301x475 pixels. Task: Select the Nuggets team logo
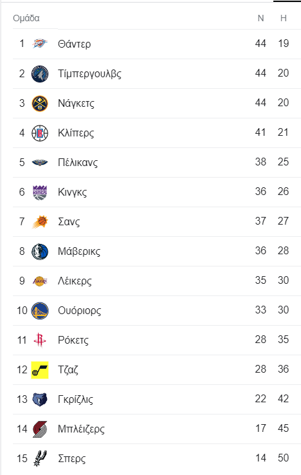(40, 103)
